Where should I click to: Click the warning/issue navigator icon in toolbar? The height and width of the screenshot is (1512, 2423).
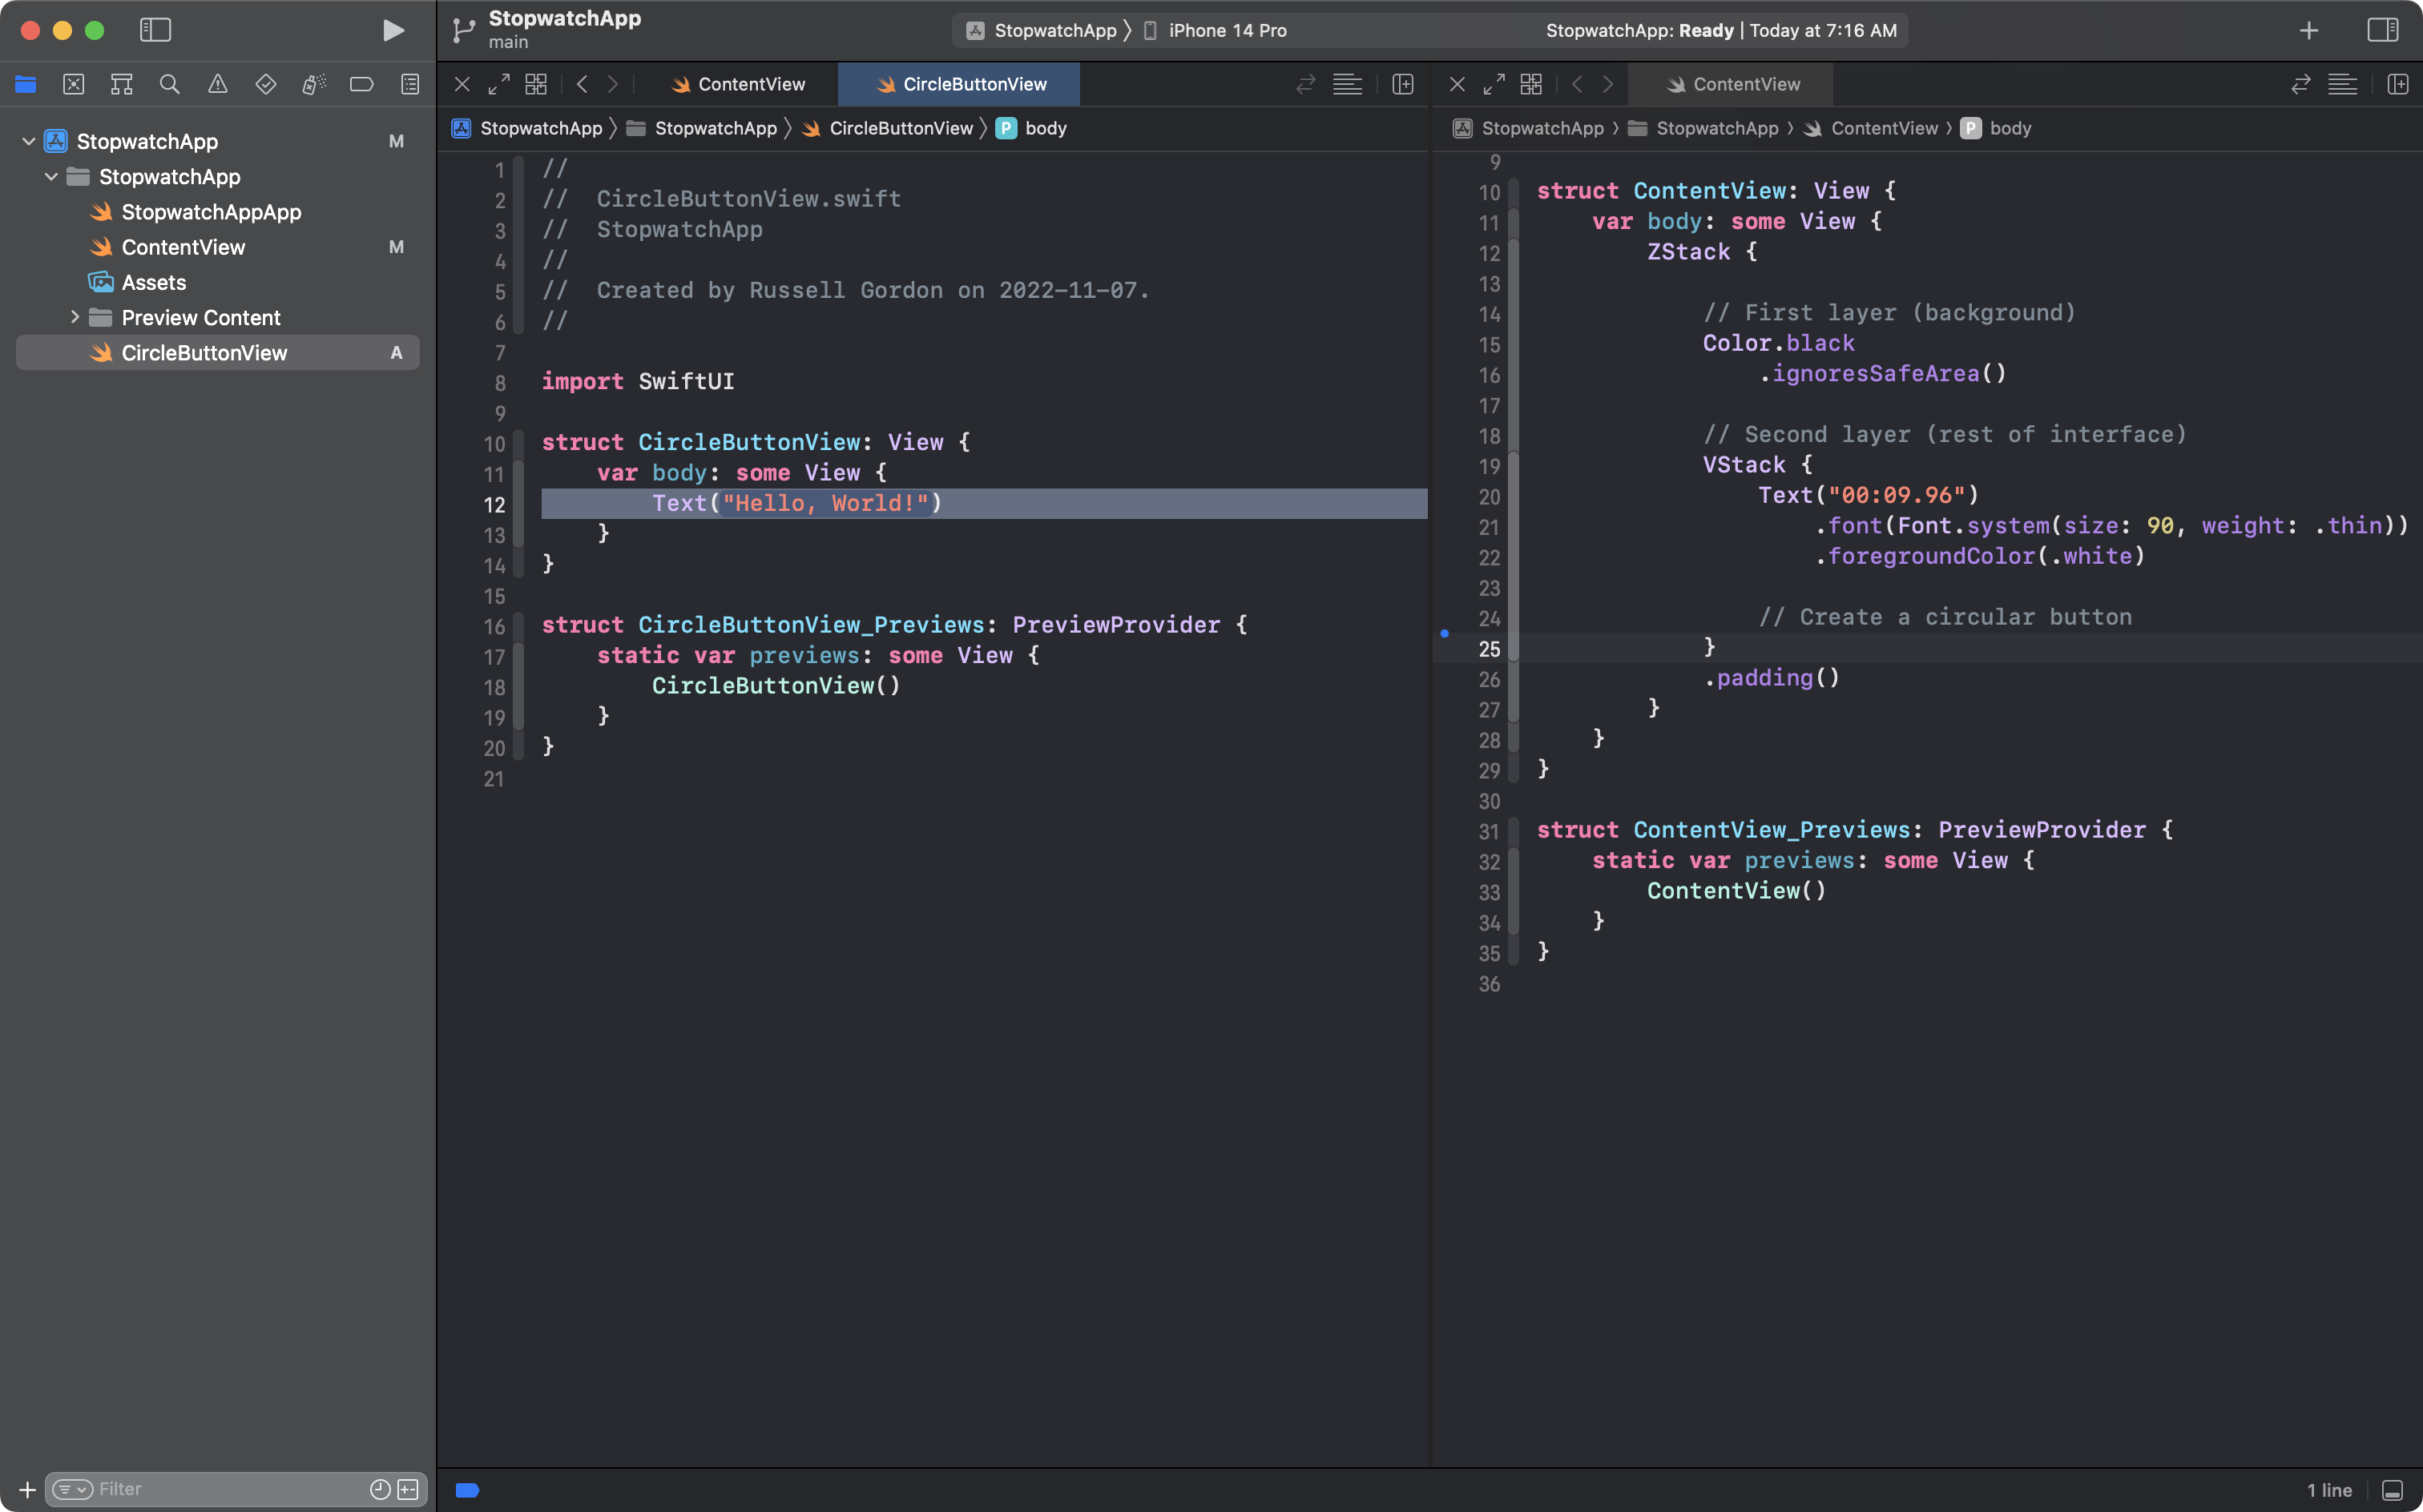216,82
